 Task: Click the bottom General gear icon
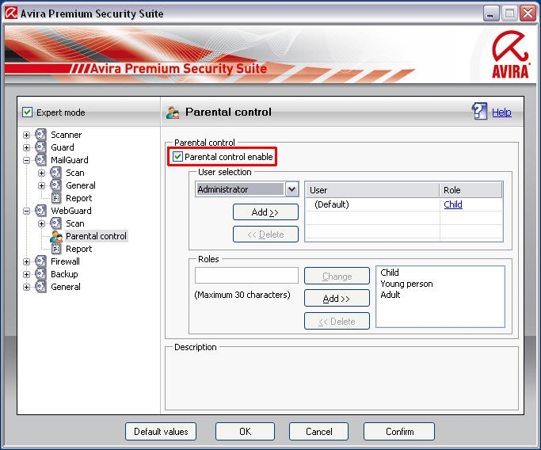tap(40, 287)
